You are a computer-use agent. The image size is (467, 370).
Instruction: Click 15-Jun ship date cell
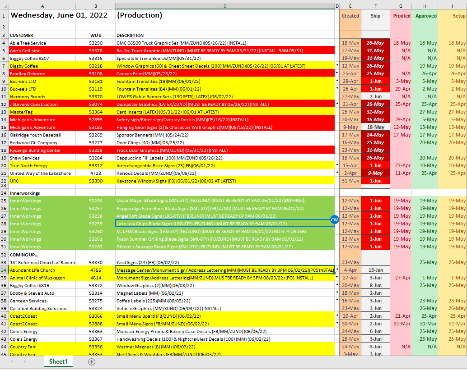coord(375,270)
